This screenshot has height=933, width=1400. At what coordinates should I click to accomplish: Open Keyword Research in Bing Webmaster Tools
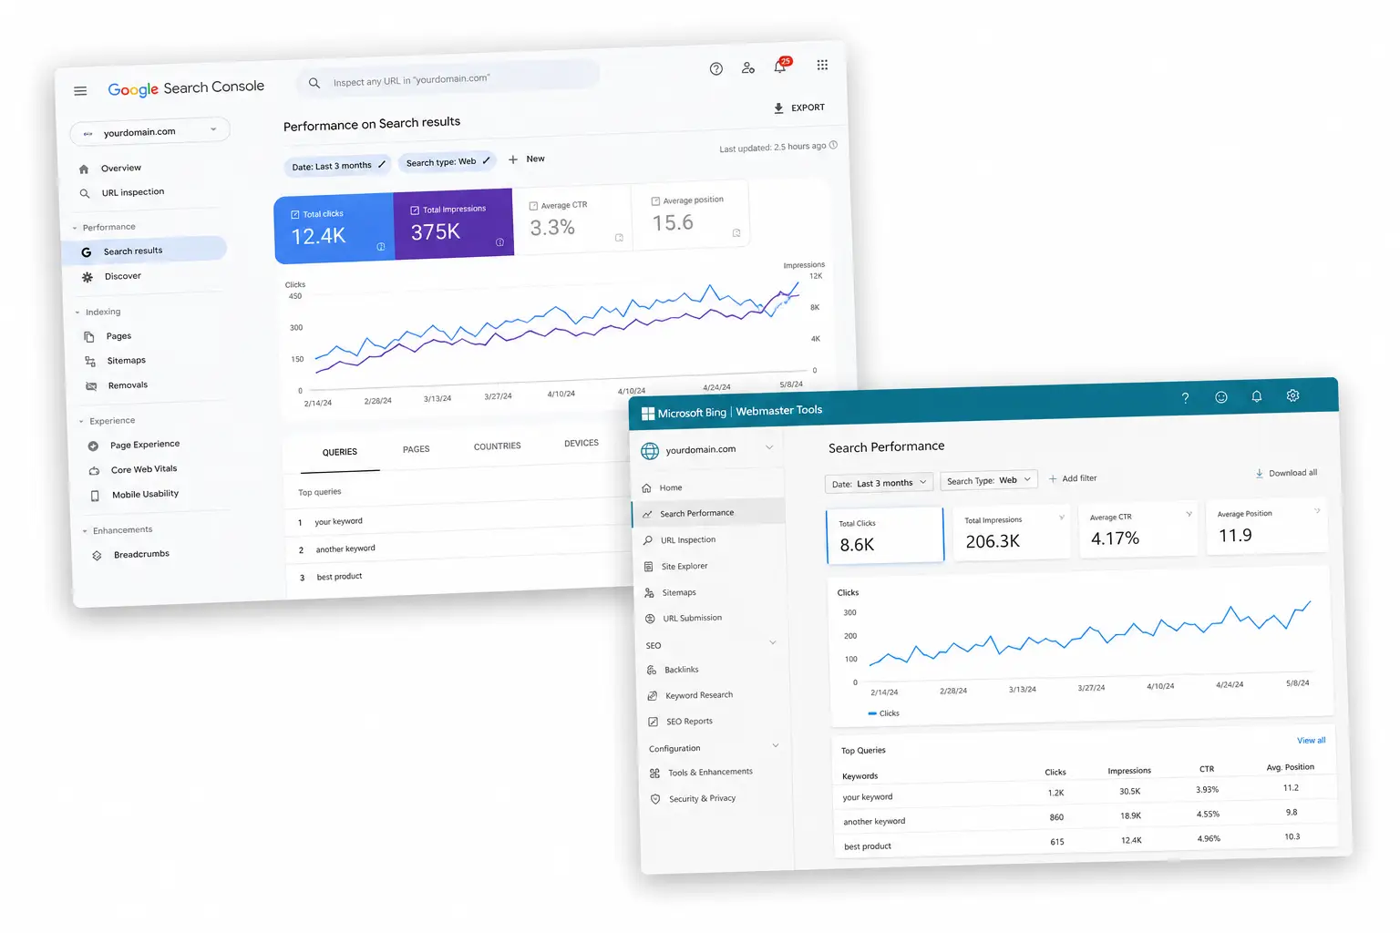[x=700, y=694]
